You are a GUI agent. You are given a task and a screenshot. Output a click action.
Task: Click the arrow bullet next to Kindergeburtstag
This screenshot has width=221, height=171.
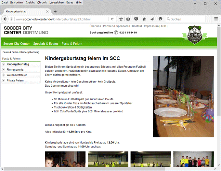pos(3,64)
